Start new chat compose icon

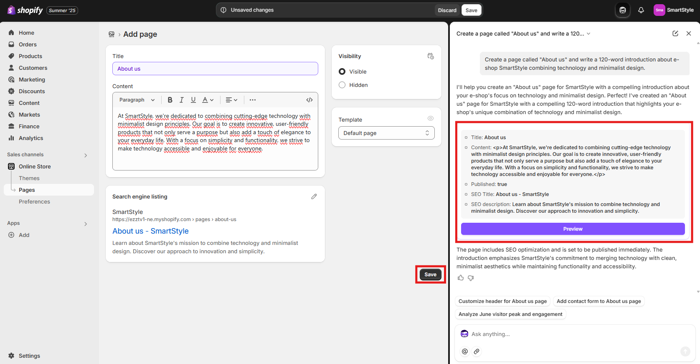point(675,33)
